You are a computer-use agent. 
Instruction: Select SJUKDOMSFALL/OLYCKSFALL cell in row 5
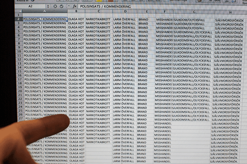194,32
